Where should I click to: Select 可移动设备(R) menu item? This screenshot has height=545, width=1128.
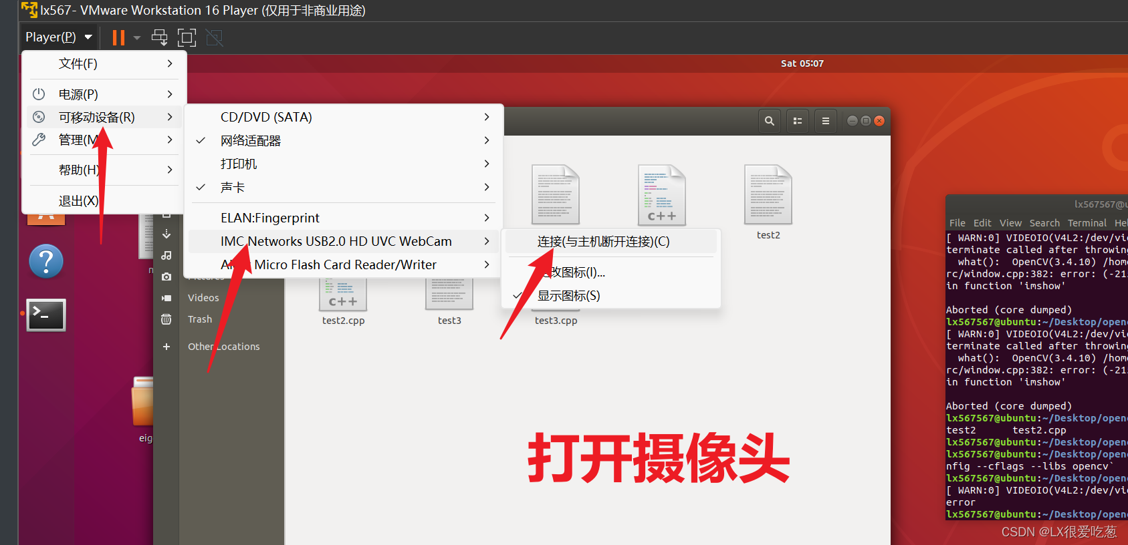click(104, 117)
